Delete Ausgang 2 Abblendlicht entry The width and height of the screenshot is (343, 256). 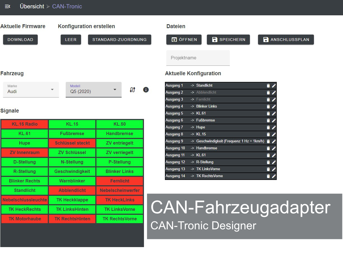[268, 92]
